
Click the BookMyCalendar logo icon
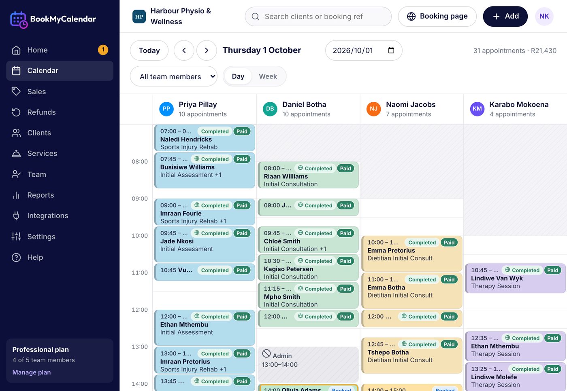19,19
